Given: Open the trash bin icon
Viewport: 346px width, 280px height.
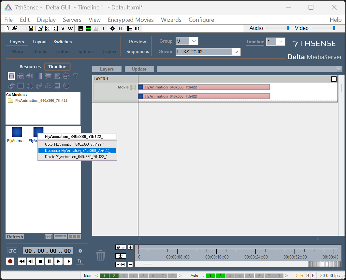Looking at the screenshot, I should click(101, 255).
